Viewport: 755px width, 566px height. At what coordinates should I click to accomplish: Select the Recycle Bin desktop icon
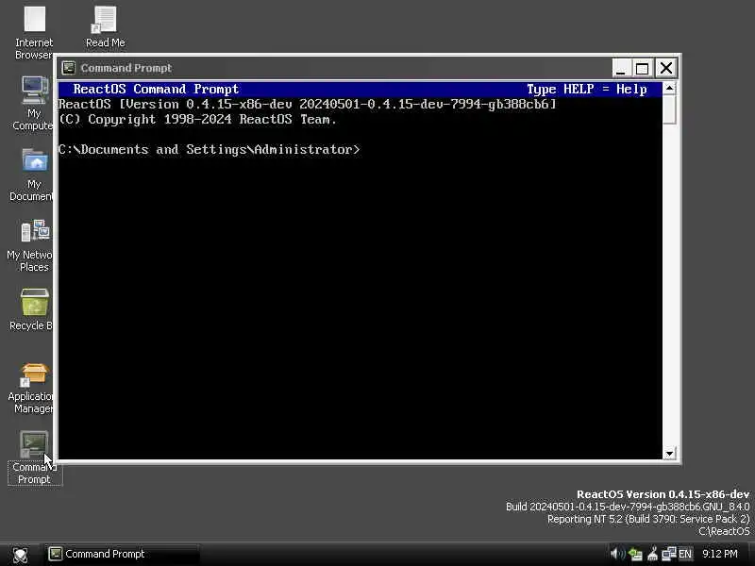32,309
